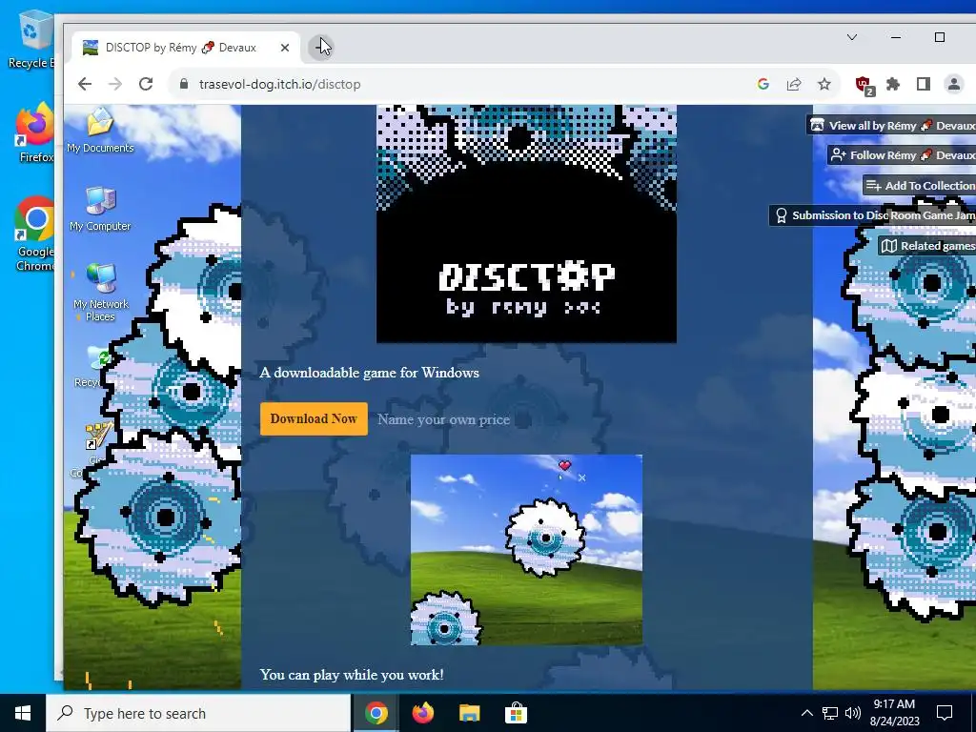Viewport: 976px width, 732px height.
Task: Click Follow Rémy Devaux button
Action: point(902,155)
